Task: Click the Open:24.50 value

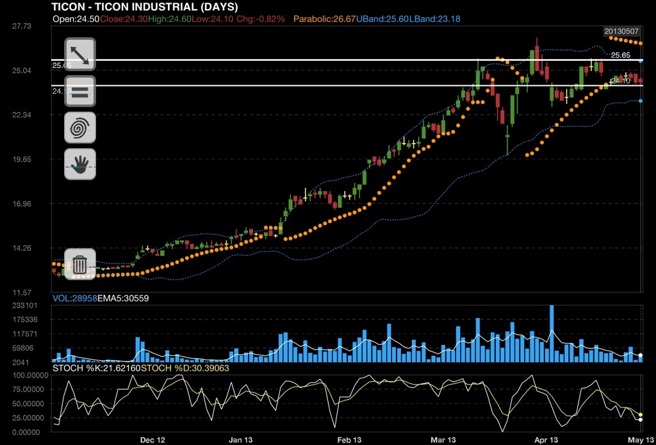Action: tap(76, 19)
